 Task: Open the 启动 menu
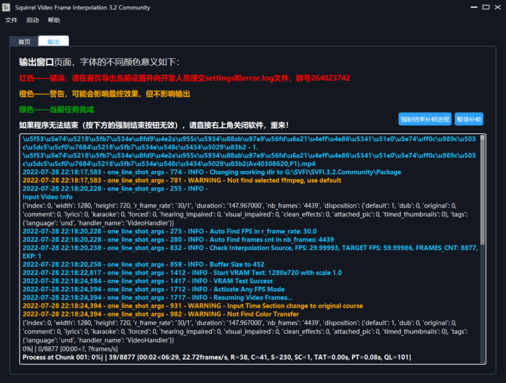[32, 20]
